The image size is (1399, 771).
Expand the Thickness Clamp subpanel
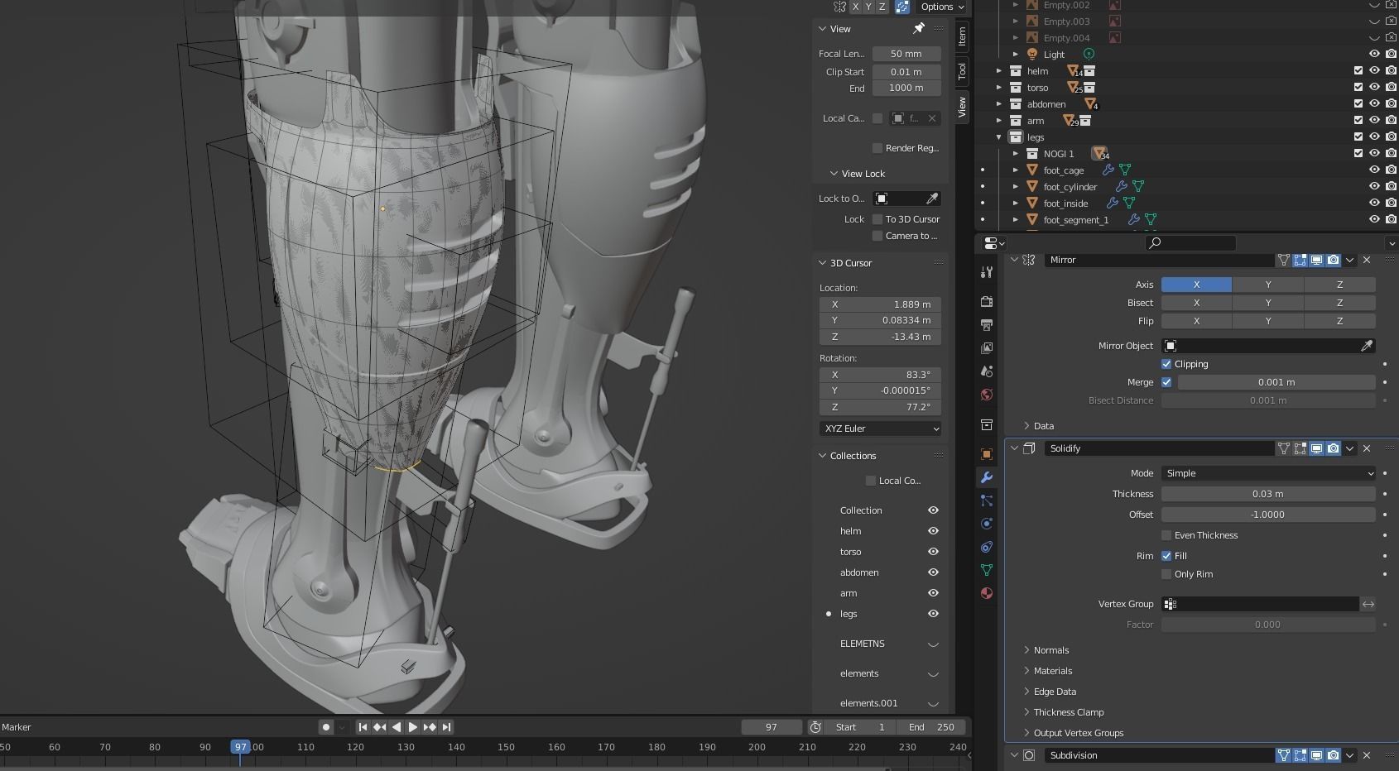1026,712
